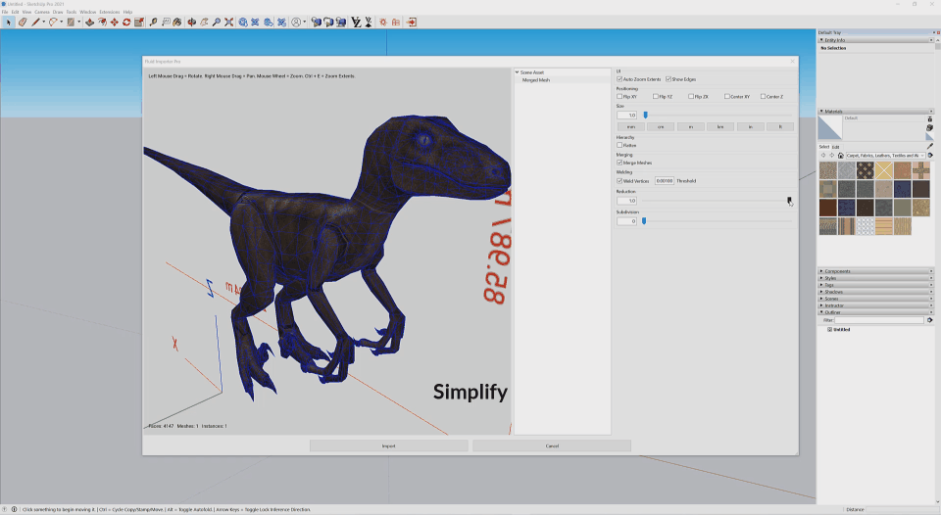Image resolution: width=941 pixels, height=515 pixels.
Task: Pick the eyedropper Sample Paint icon
Action: (930, 146)
